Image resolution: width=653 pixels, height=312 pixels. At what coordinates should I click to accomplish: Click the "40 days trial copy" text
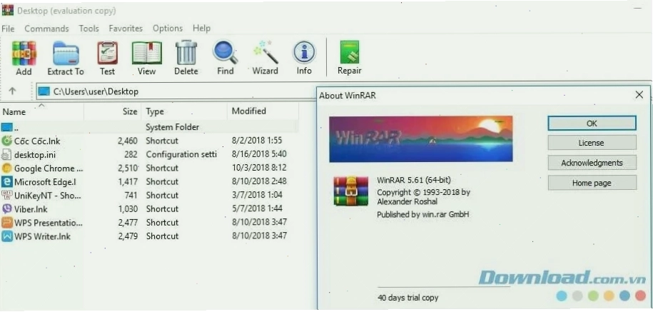pyautogui.click(x=408, y=298)
